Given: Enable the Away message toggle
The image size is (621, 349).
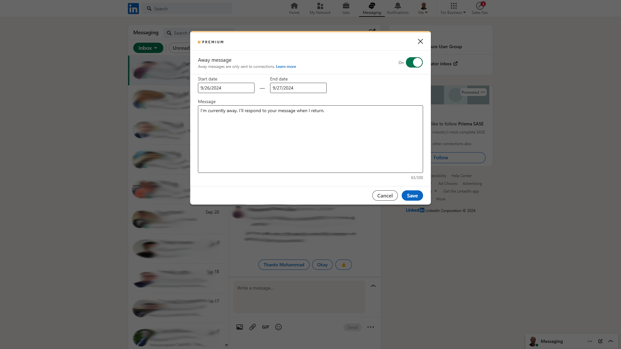Looking at the screenshot, I should click(414, 63).
